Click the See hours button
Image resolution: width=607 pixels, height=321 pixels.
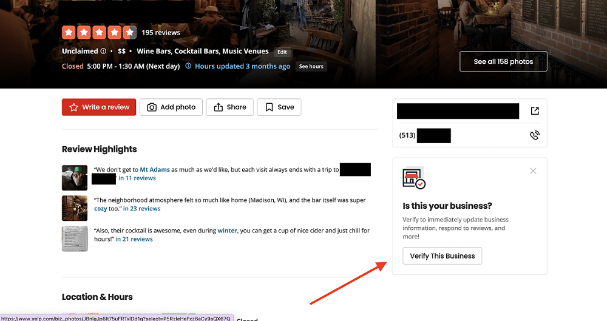(x=311, y=67)
